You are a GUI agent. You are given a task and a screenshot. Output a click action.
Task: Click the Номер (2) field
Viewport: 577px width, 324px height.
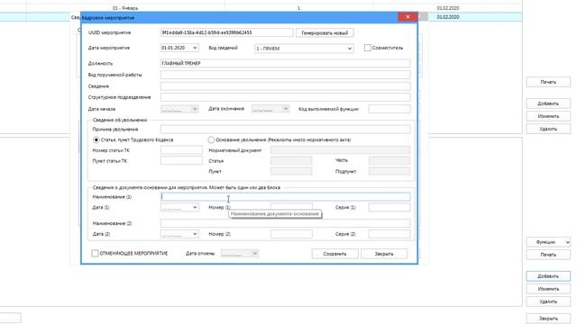click(291, 234)
